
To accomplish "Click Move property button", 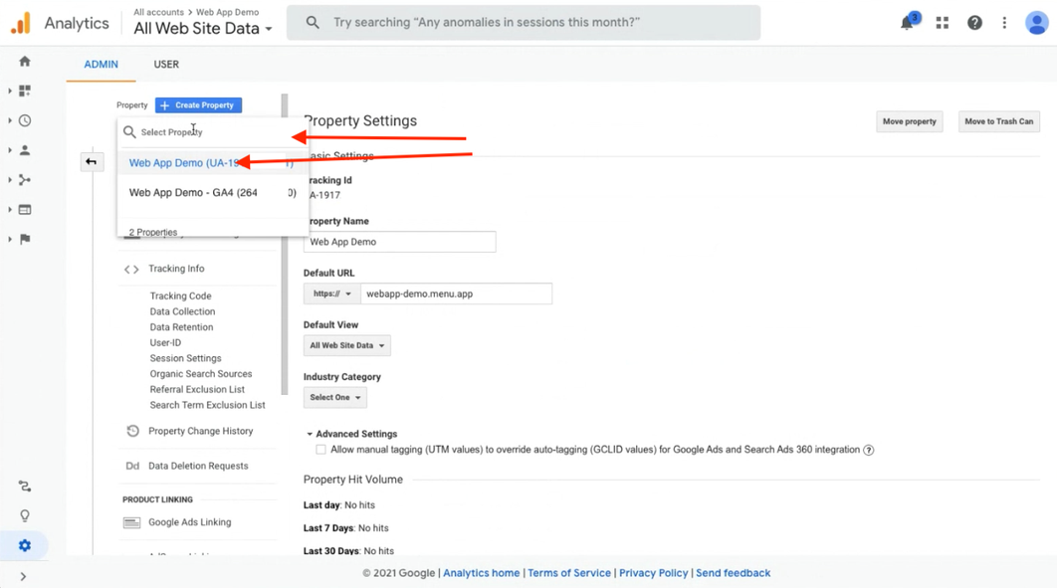I will (x=910, y=121).
